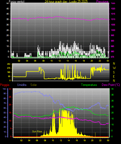Click the 24 hour graph day title
The width and height of the screenshot is (121, 144).
coord(66,2)
